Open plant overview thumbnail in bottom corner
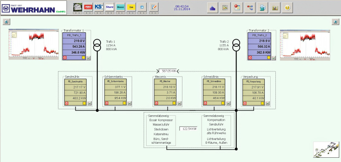This screenshot has height=162, width=341. 326,149
